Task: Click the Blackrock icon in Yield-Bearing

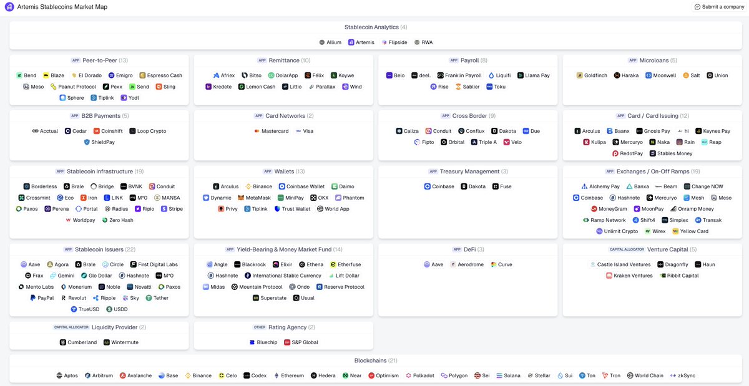Action: 237,264
